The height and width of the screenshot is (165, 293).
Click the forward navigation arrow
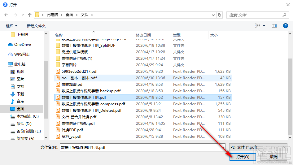[15, 15]
